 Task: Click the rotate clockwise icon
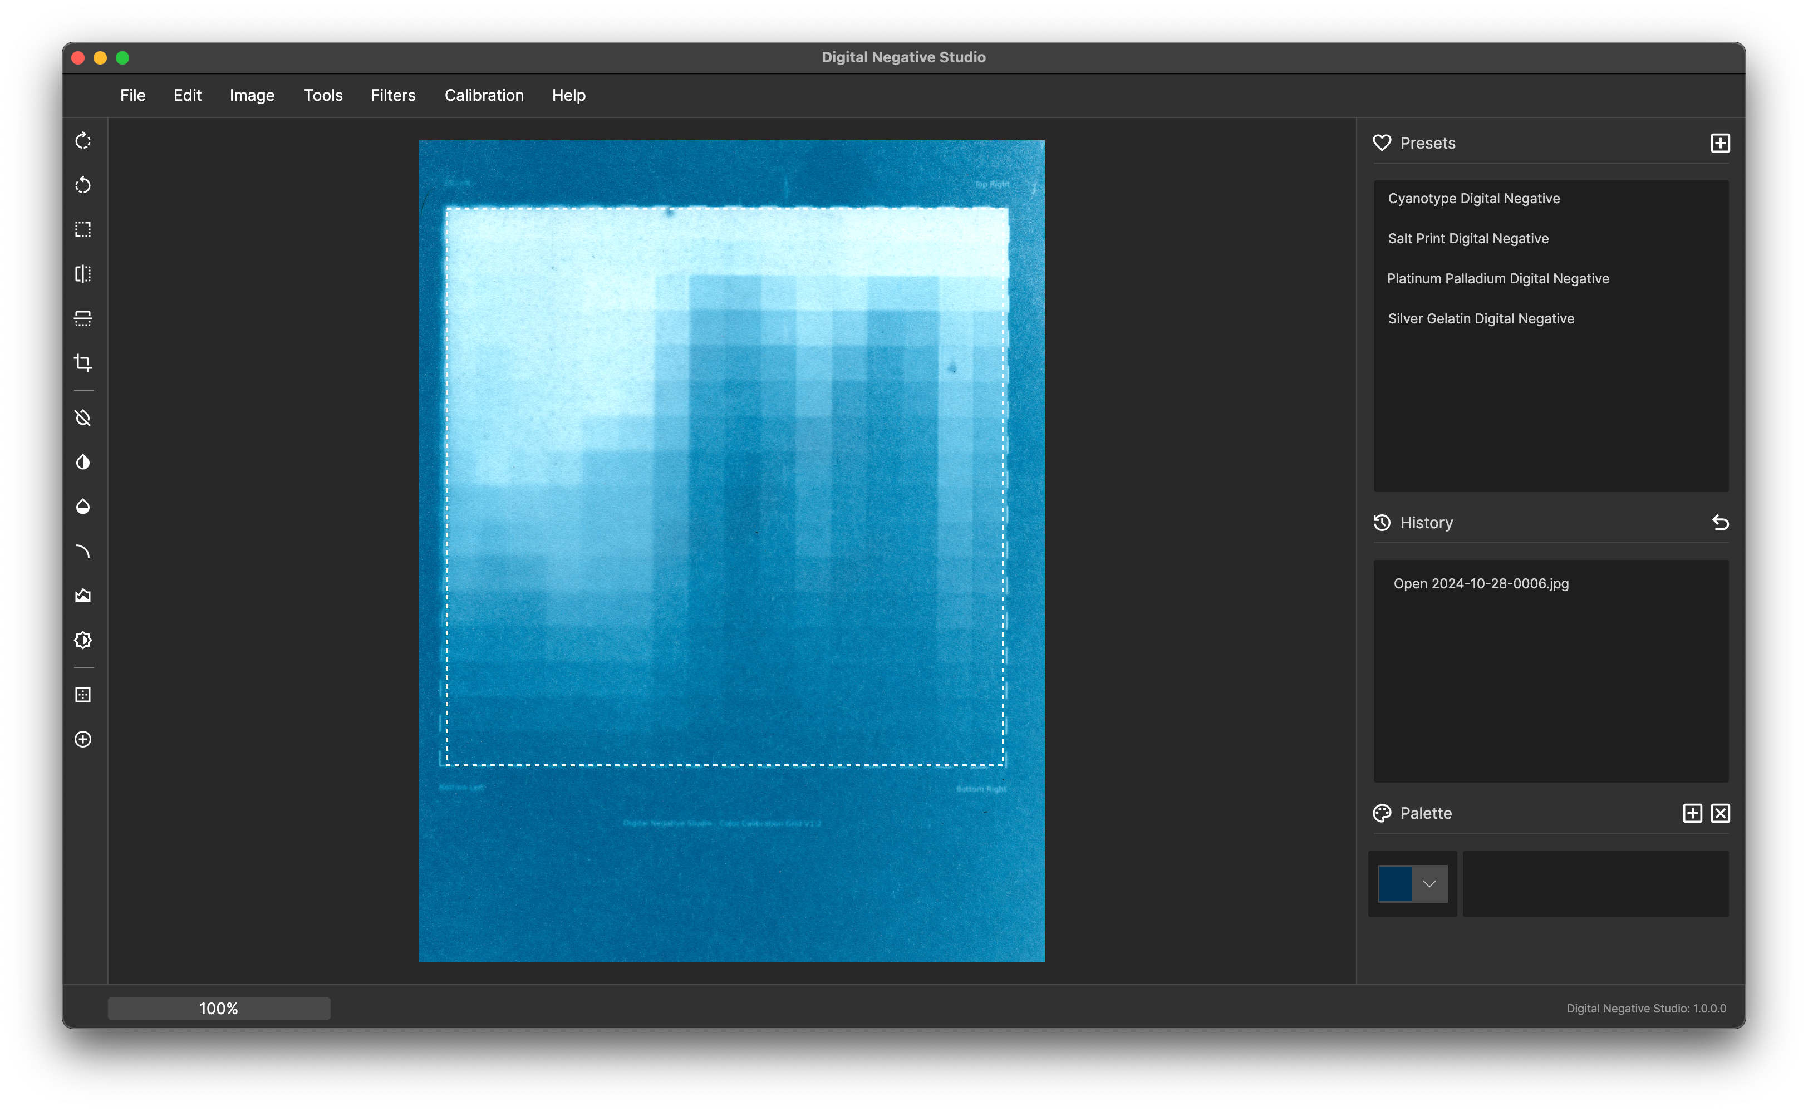tap(83, 140)
